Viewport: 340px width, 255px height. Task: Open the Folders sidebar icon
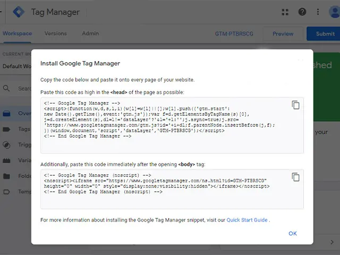pyautogui.click(x=7, y=176)
